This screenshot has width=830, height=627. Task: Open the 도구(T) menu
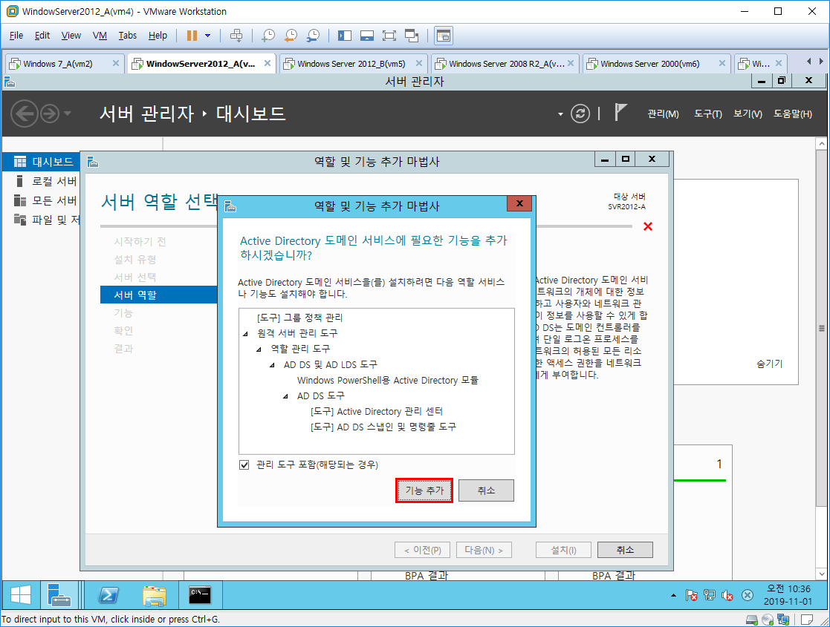[707, 114]
